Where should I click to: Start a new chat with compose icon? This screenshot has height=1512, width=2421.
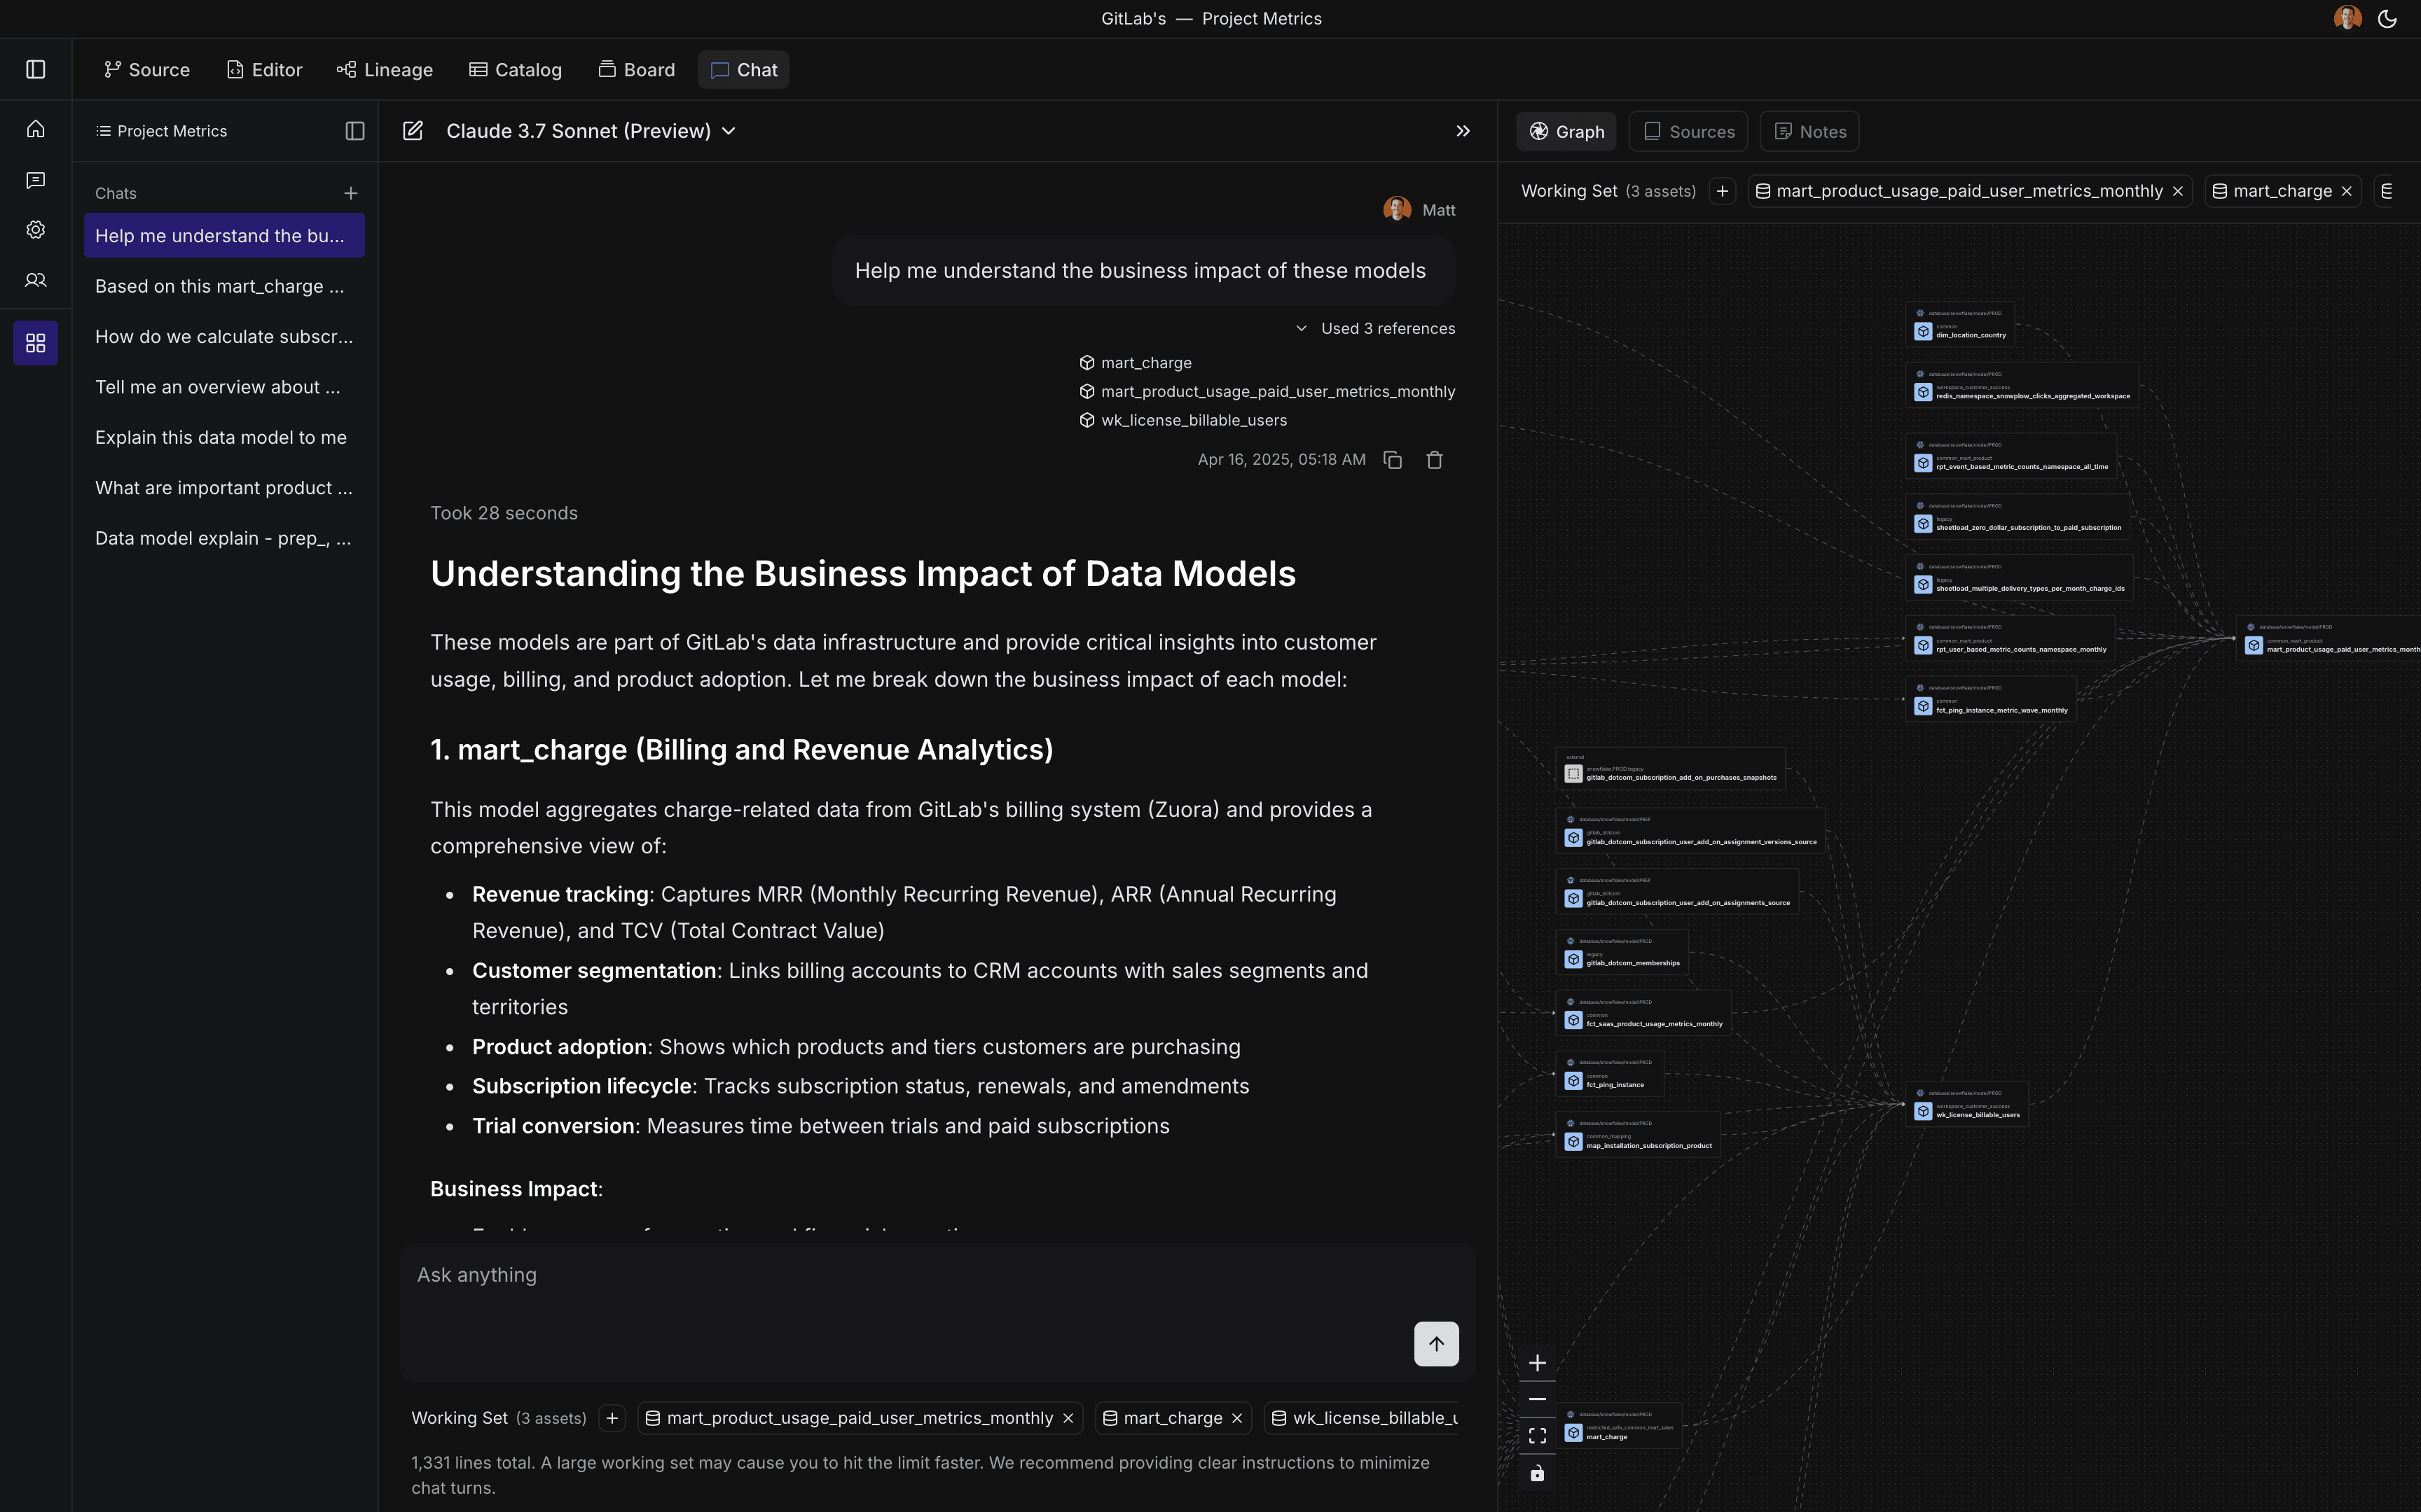click(413, 131)
